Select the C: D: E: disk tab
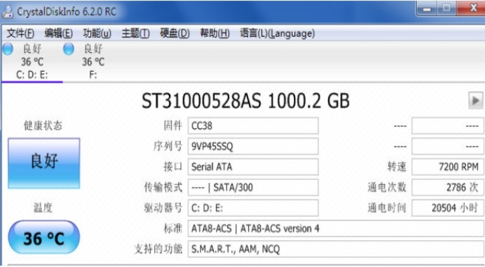This screenshot has height=267, width=485. tap(32, 62)
